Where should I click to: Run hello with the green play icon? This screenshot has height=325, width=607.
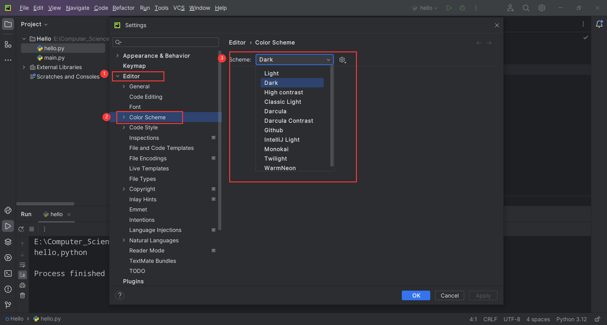449,8
